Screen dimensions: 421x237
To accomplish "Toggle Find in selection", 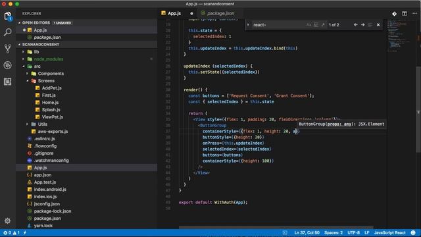I will click(x=370, y=25).
